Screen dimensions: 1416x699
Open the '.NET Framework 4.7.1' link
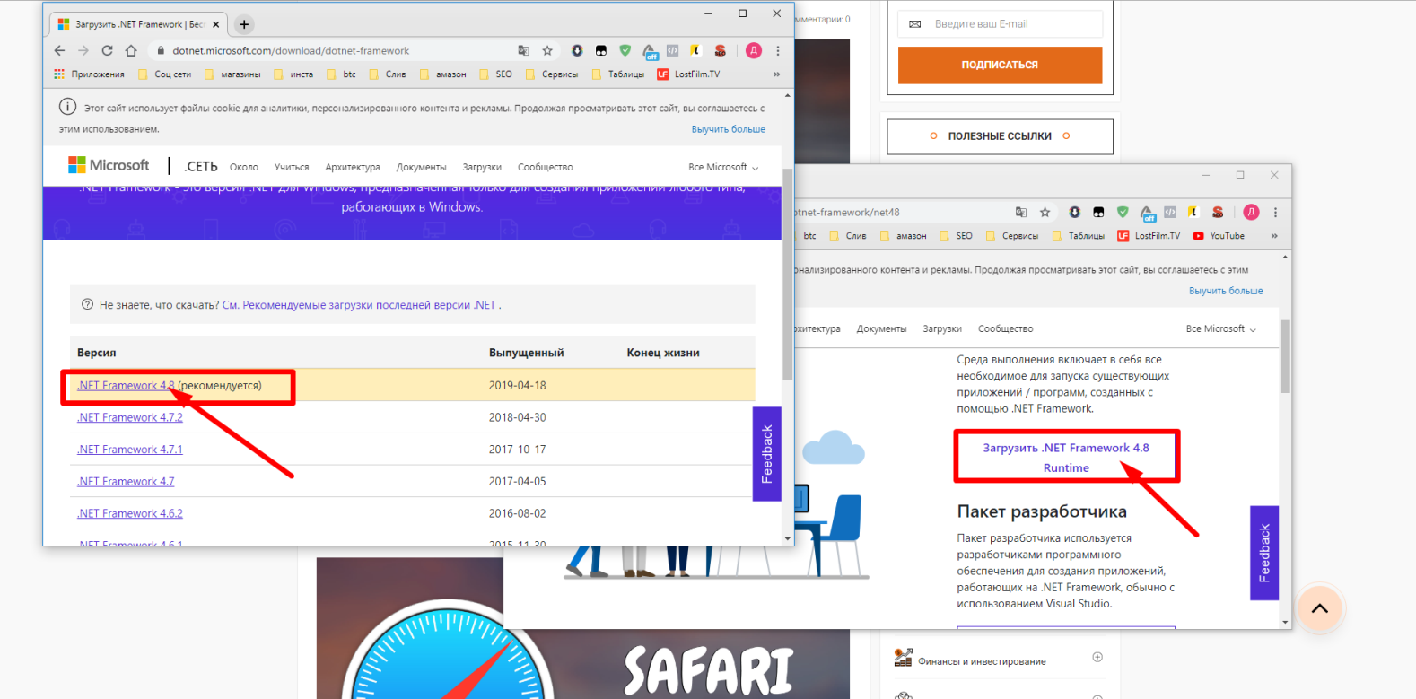(130, 450)
